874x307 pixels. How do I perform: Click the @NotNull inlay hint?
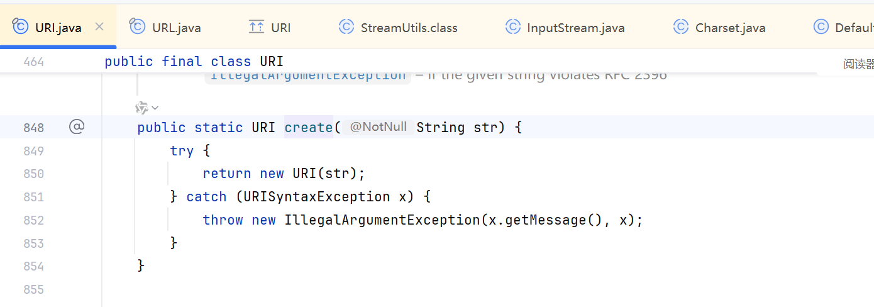pos(378,127)
